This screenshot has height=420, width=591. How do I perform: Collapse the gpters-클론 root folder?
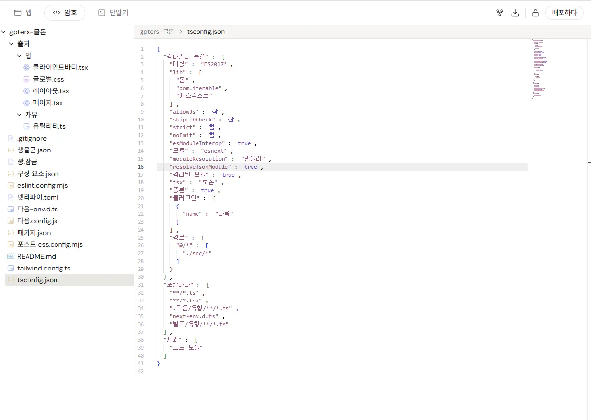[x=4, y=32]
